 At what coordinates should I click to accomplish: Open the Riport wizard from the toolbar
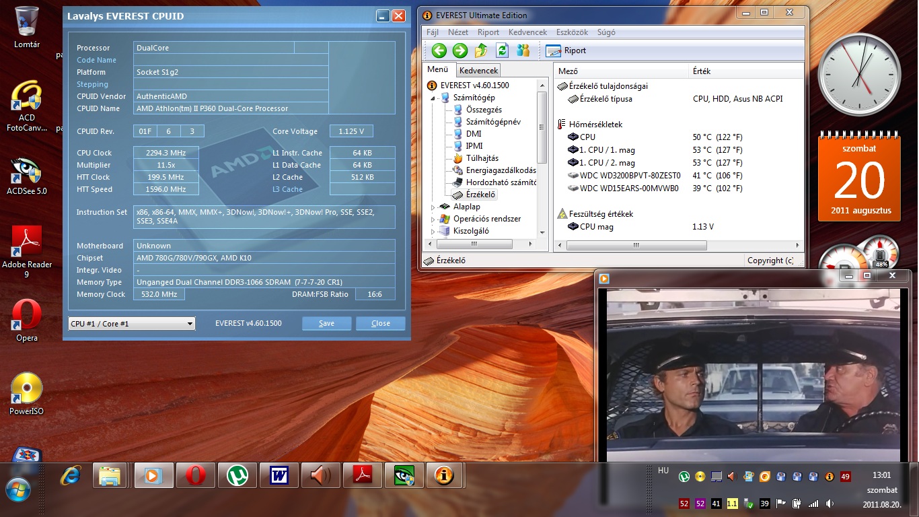[x=566, y=50]
